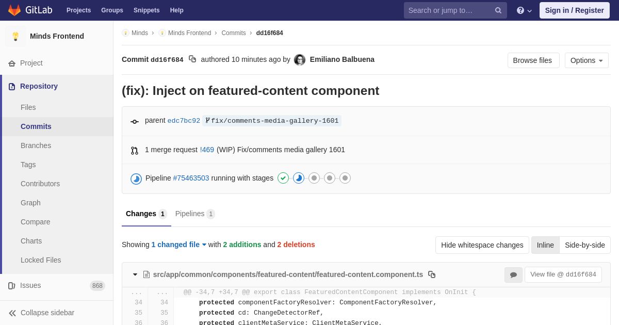This screenshot has width=619, height=325.
Task: Switch to Inline diff view
Action: [545, 245]
